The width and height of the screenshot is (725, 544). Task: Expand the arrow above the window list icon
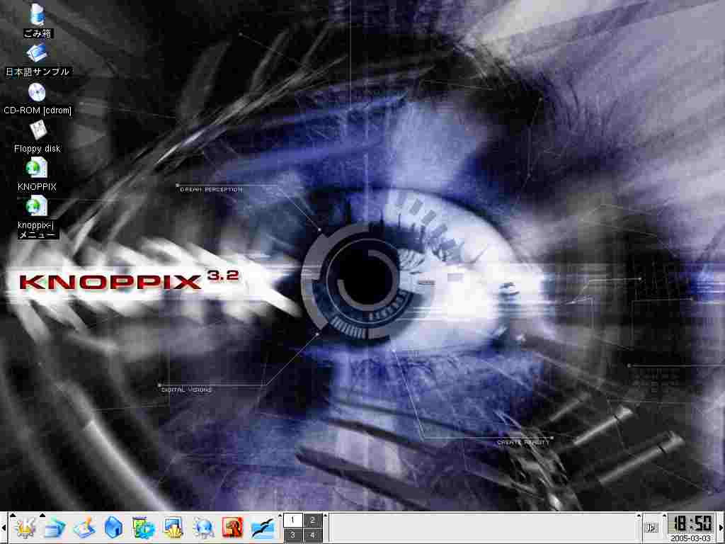pos(42,515)
